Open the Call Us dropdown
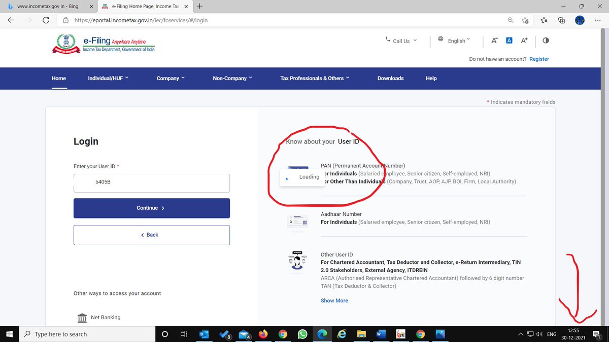609x342 pixels. pos(401,41)
